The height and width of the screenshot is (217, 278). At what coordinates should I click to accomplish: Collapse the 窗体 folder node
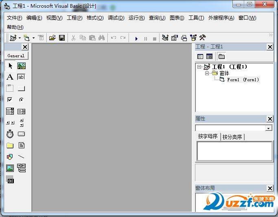pyautogui.click(x=207, y=73)
